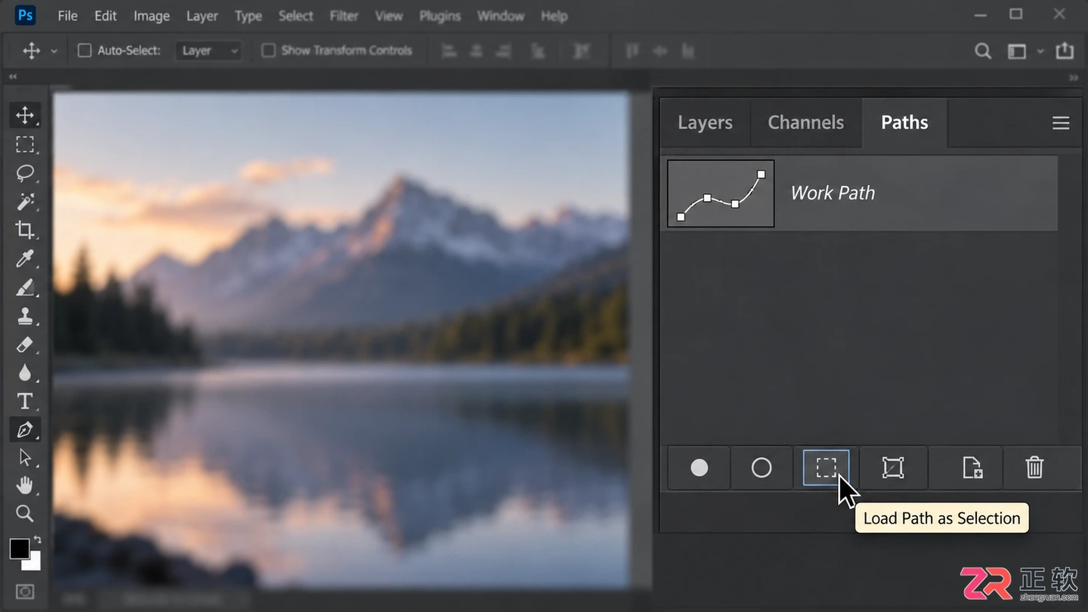This screenshot has height=612, width=1088.
Task: Create new path icon
Action: pyautogui.click(x=972, y=468)
